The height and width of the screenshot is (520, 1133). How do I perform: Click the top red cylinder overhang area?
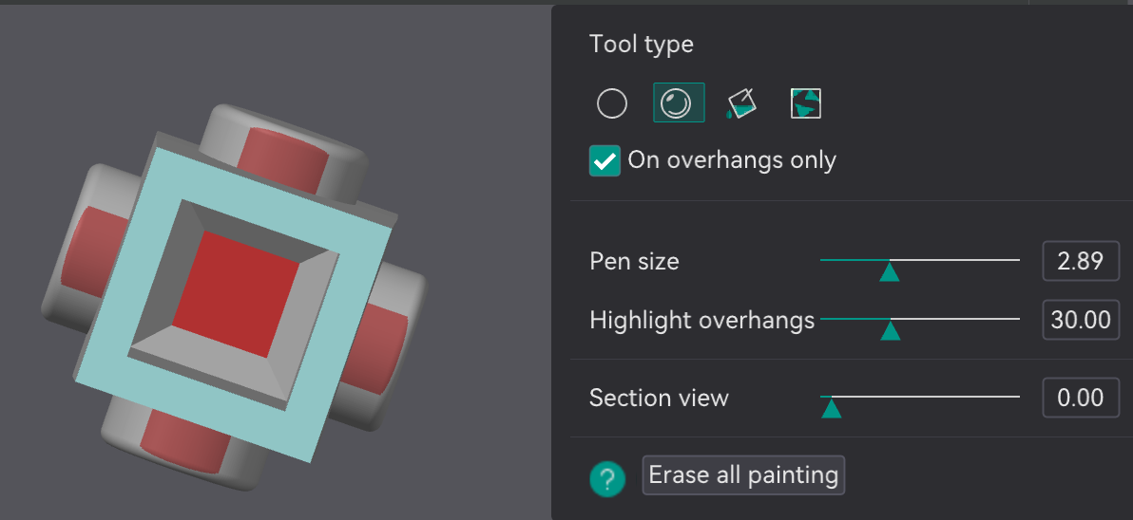(283, 160)
